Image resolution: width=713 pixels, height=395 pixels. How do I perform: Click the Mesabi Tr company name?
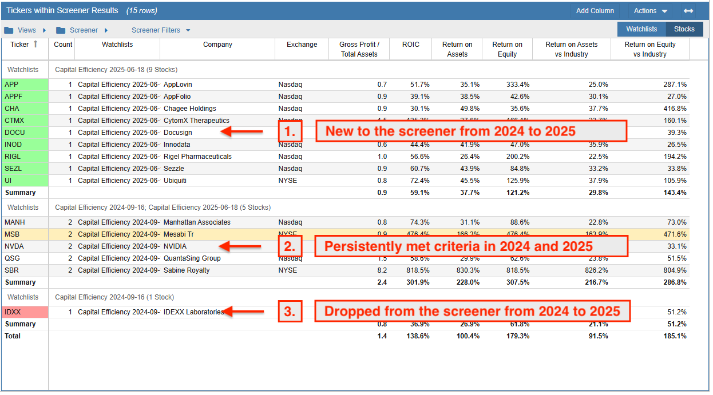(179, 234)
